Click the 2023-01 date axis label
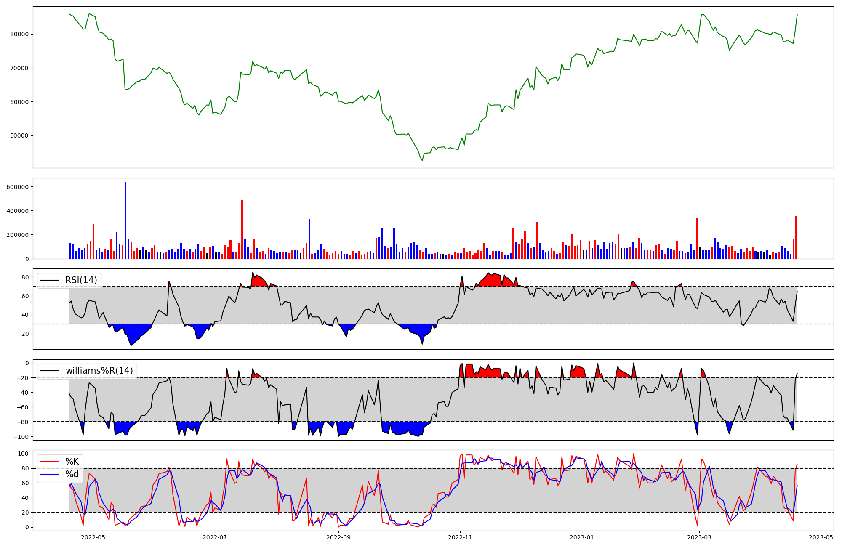 point(582,537)
